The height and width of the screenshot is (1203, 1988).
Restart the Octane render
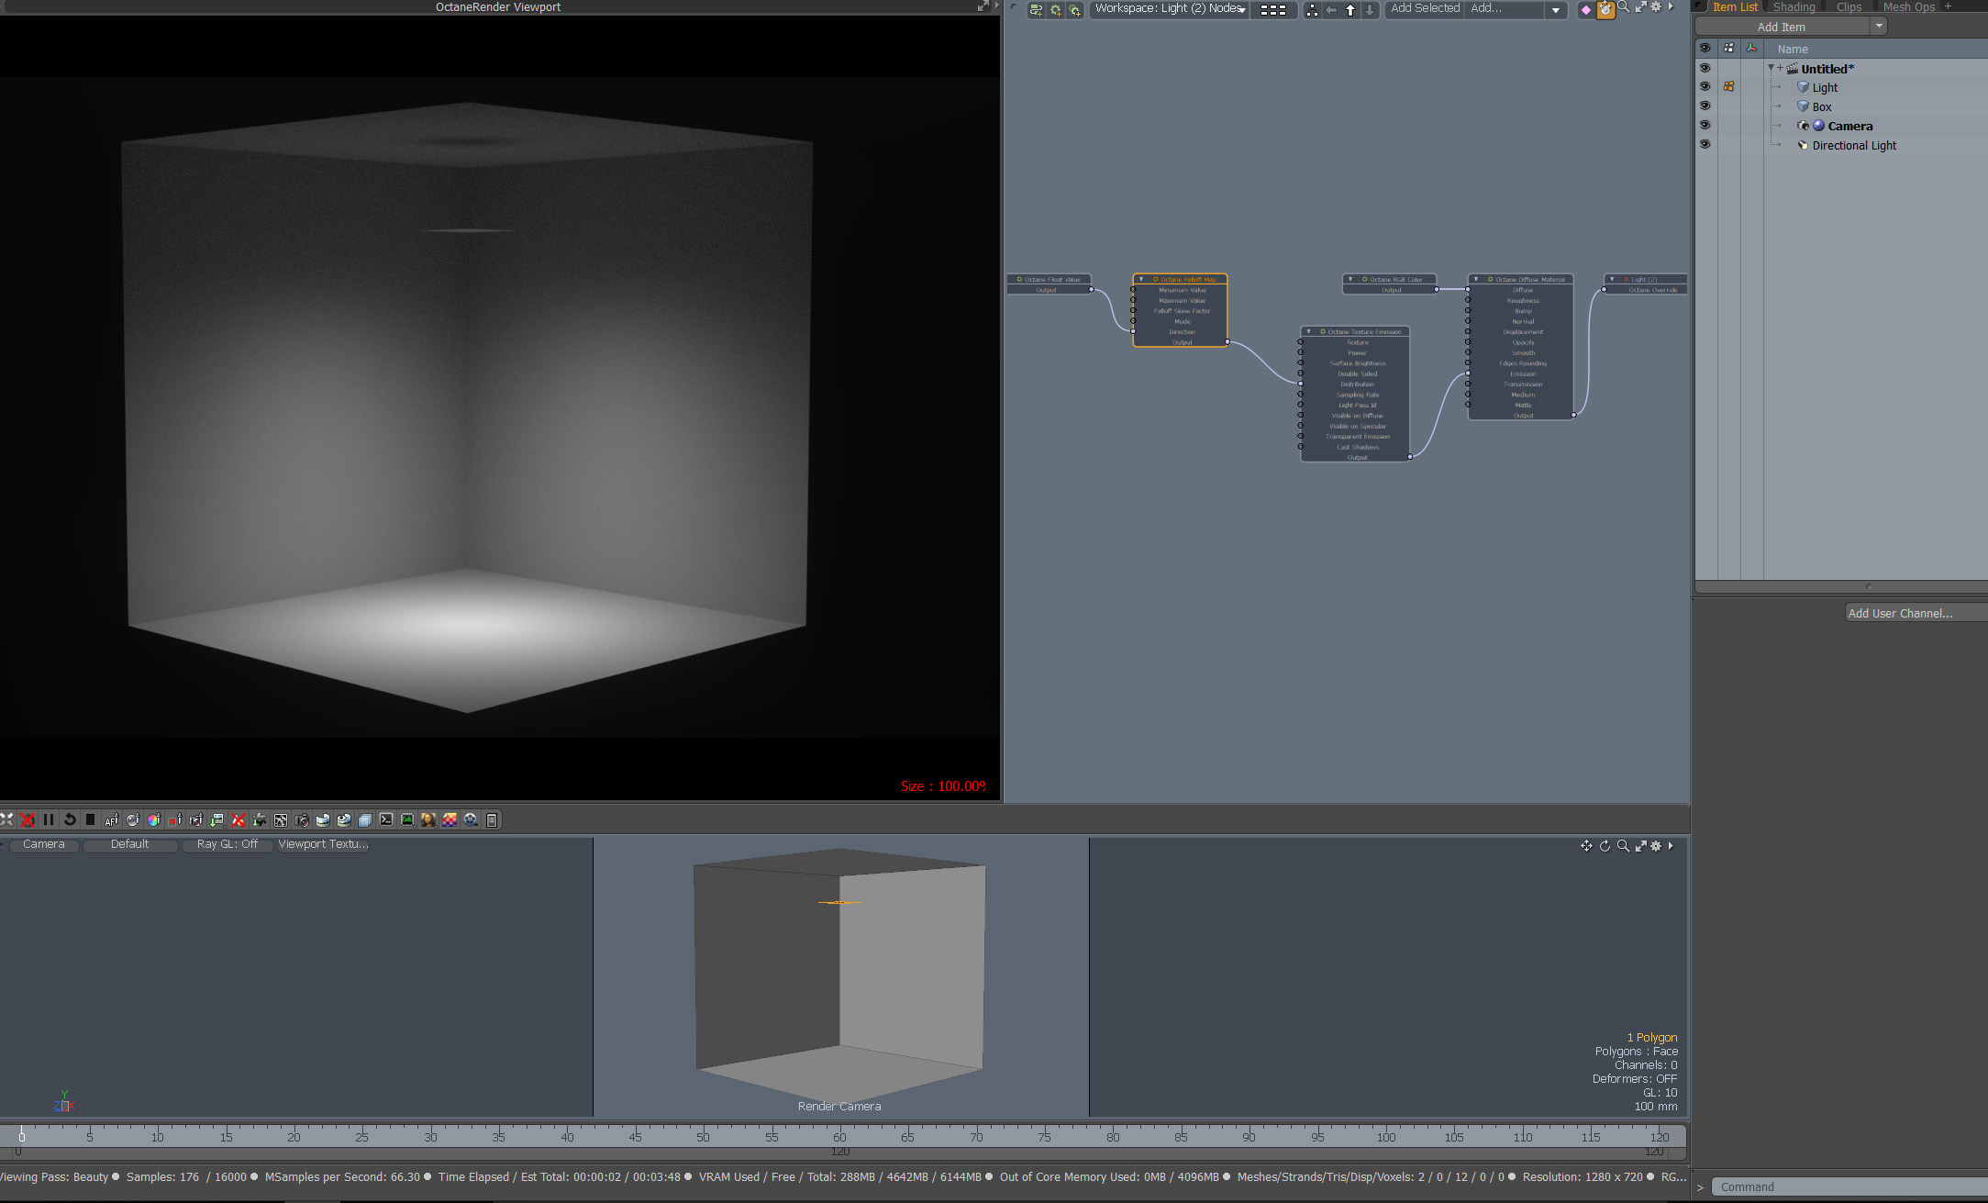click(70, 819)
